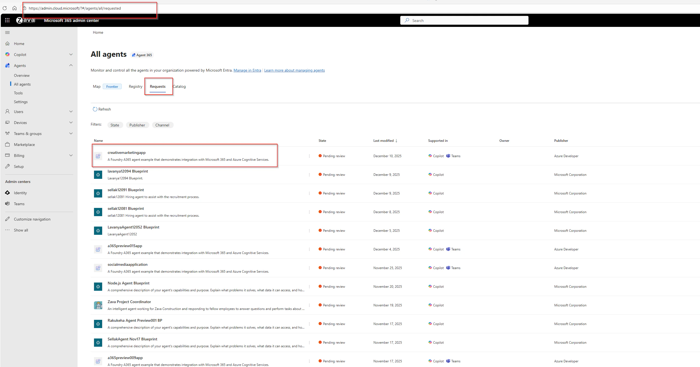
Task: Open Tools under Agents
Action: (x=18, y=93)
